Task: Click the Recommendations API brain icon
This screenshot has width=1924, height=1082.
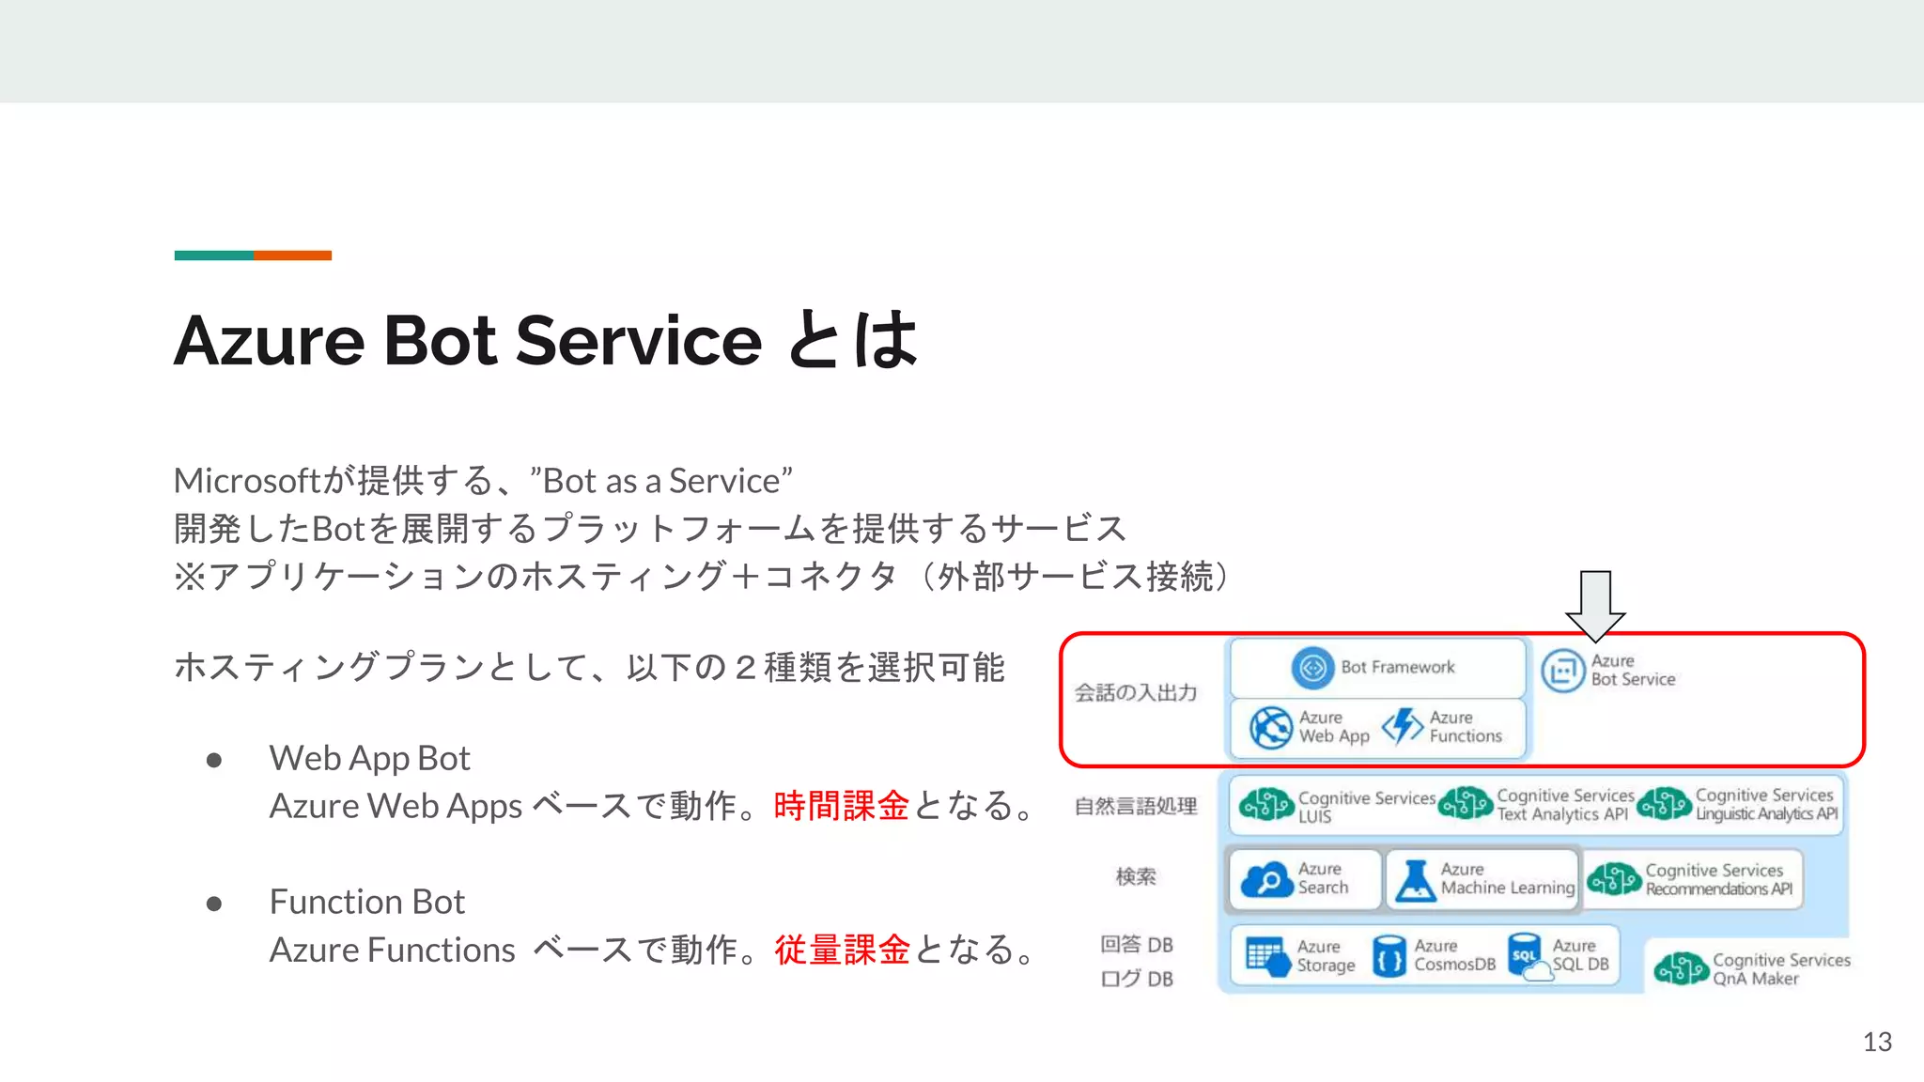Action: point(1614,879)
